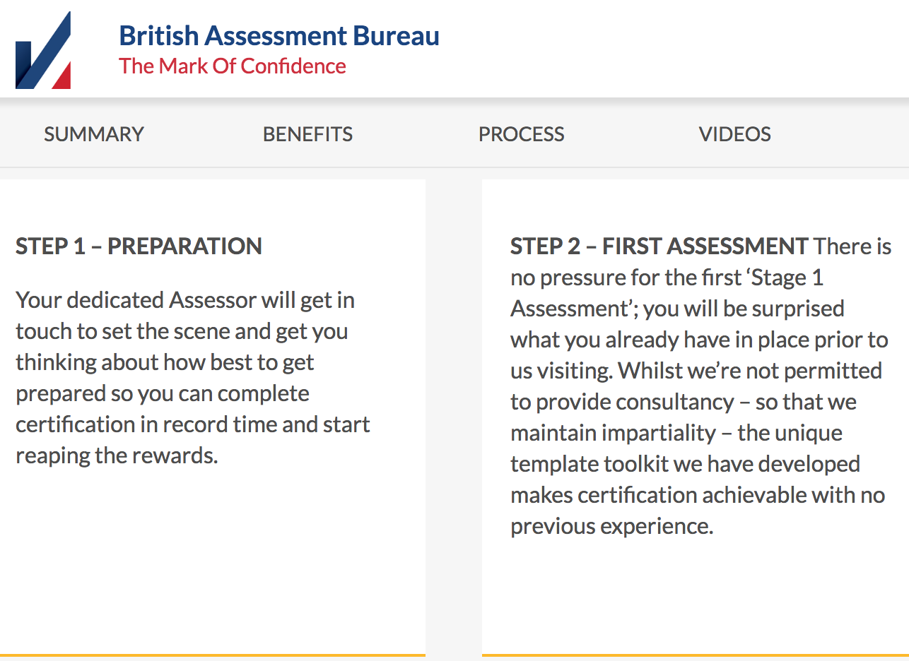Screen dimensions: 909x661
Task: Click 'maintain impartiality' text in Step 2
Action: (614, 433)
